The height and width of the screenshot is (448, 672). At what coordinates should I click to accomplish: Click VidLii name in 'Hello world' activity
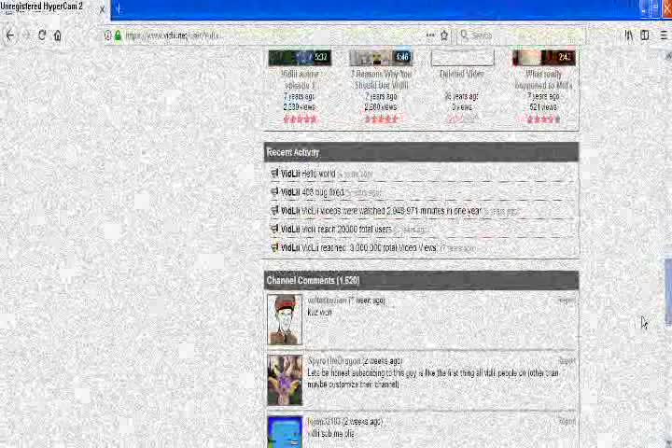pos(290,174)
